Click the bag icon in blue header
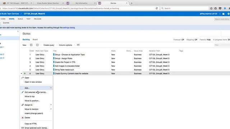Image resolution: width=230 pixels, height=129 pixels. [223, 14]
